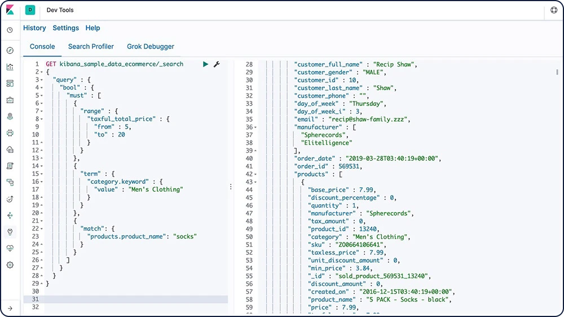564x317 pixels.
Task: Collapse fold arrow at response line 43
Action: pos(255,182)
